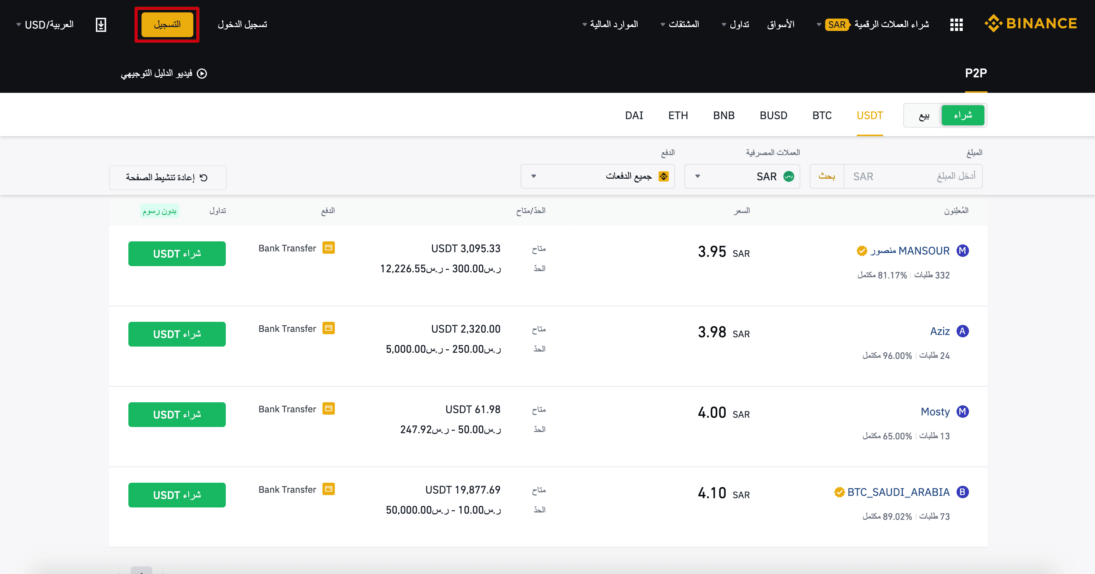Click the المُعلِنون (Advertisers) column header
The height and width of the screenshot is (574, 1095).
(x=956, y=210)
